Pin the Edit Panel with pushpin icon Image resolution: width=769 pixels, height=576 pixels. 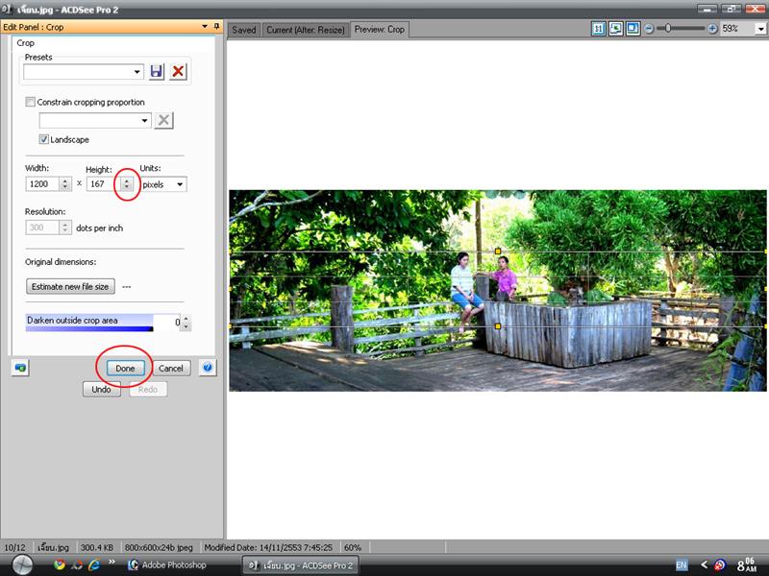click(x=216, y=27)
